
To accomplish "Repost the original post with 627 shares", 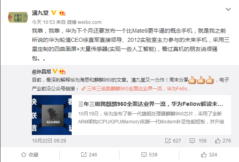I will click(173, 141).
